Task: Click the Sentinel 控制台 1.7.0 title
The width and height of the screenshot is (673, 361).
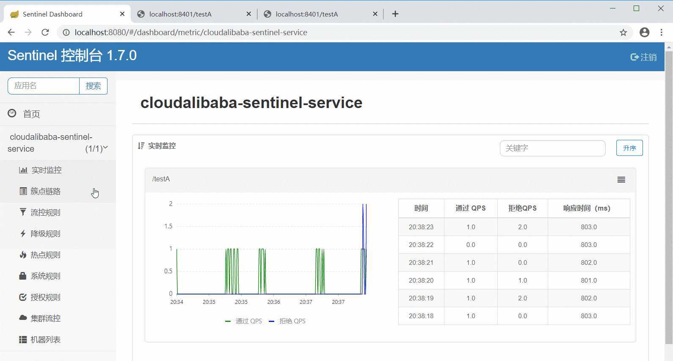Action: (72, 56)
